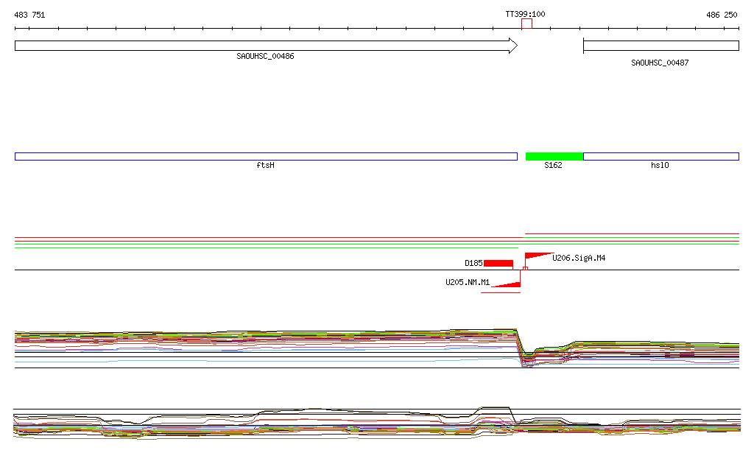Click the SAOUHSC_00486 text label
Screen dimensions: 754x450
coord(265,57)
